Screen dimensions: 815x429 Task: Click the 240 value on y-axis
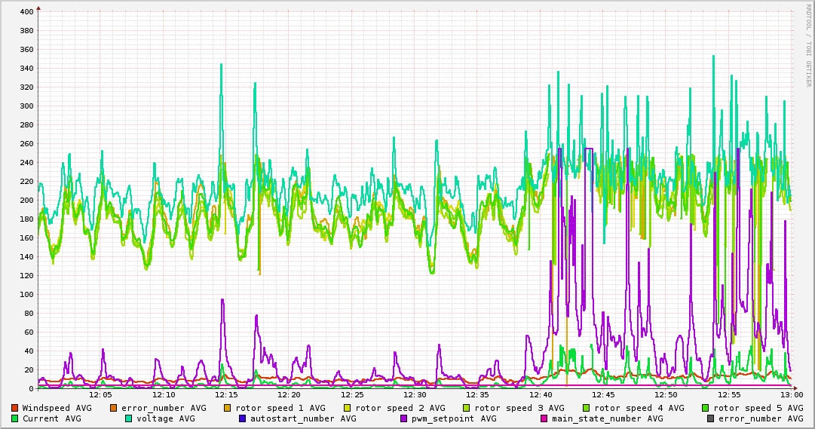tap(27, 162)
